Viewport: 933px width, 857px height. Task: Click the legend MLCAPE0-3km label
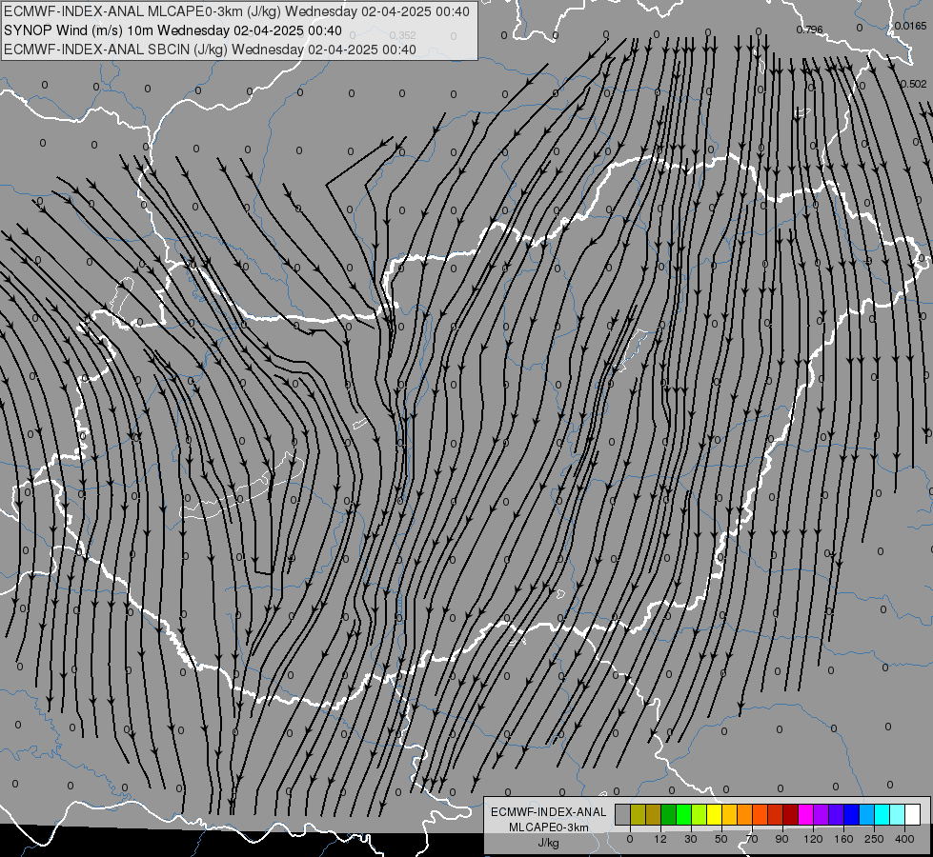[549, 827]
